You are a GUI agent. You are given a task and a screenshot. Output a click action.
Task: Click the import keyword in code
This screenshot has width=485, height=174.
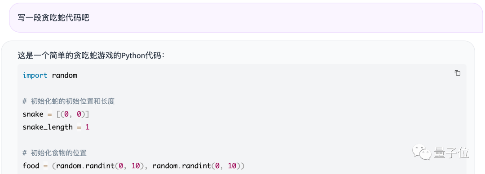pos(35,76)
